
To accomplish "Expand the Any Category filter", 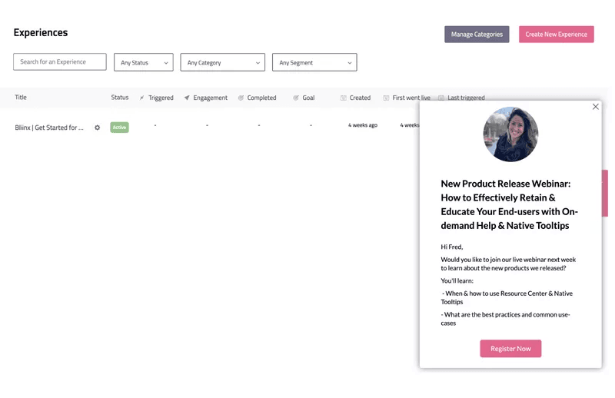I will point(222,62).
